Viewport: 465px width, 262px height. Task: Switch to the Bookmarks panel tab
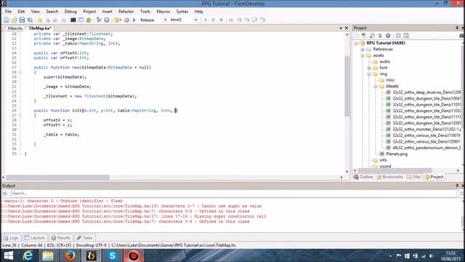(389, 177)
